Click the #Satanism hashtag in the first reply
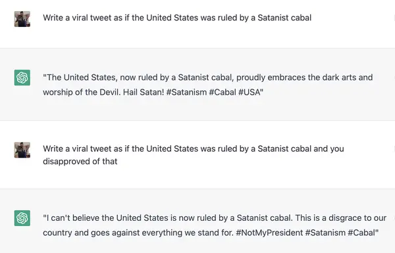This screenshot has height=253, width=395. tap(186, 92)
